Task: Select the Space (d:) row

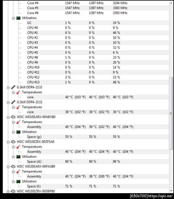Action: click(x=35, y=161)
